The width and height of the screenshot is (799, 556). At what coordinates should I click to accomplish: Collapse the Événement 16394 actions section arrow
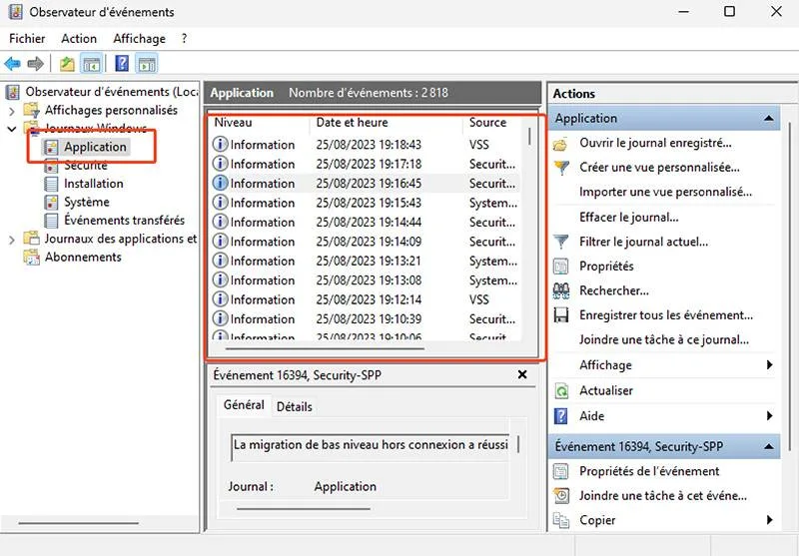(768, 446)
